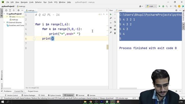Click restore layout icon in Run panel
The width and height of the screenshot is (185, 104).
click(111, 28)
